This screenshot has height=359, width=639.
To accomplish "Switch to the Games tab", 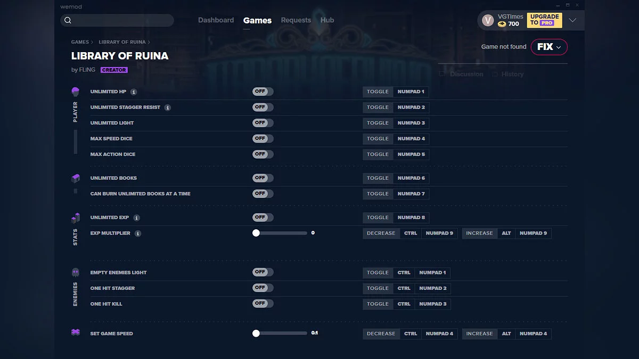I will [x=257, y=20].
